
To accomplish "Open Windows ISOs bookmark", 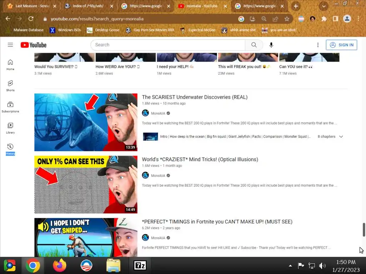I will 65,30.
